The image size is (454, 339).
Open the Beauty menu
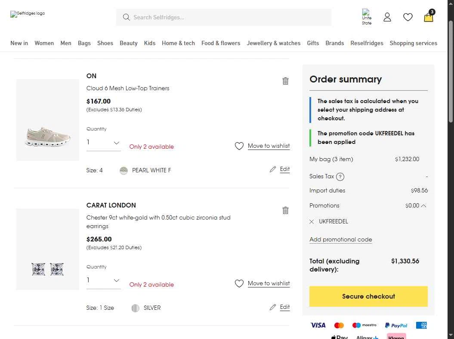[129, 43]
